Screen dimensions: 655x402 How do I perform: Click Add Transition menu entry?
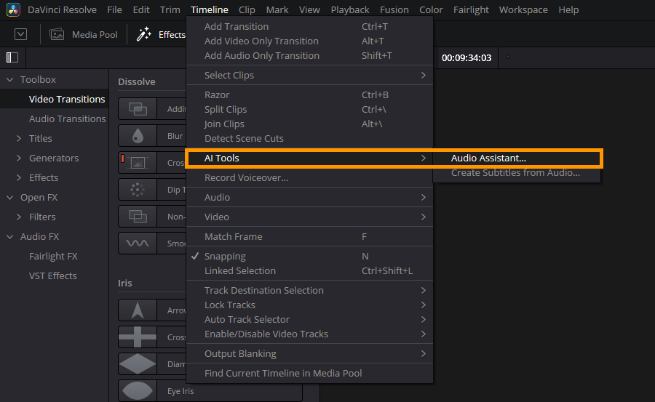(309, 27)
